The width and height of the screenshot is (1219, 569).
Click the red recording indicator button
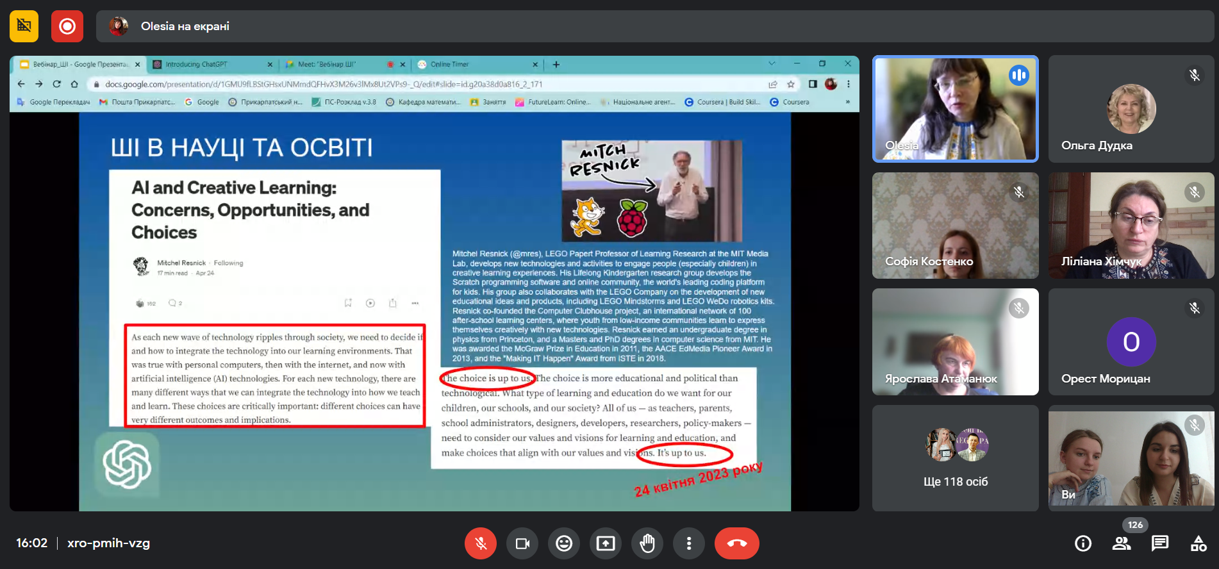point(67,26)
